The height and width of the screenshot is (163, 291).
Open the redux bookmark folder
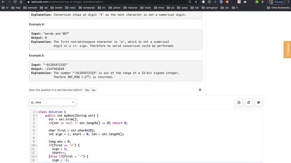(70, 8)
